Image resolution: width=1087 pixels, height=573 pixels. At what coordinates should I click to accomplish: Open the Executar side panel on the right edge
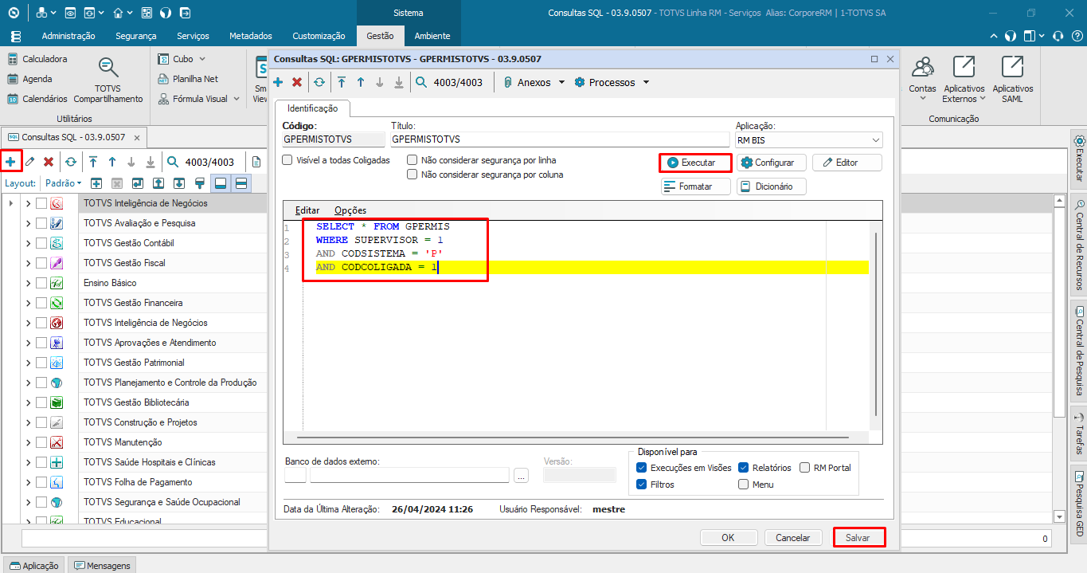(x=1079, y=159)
